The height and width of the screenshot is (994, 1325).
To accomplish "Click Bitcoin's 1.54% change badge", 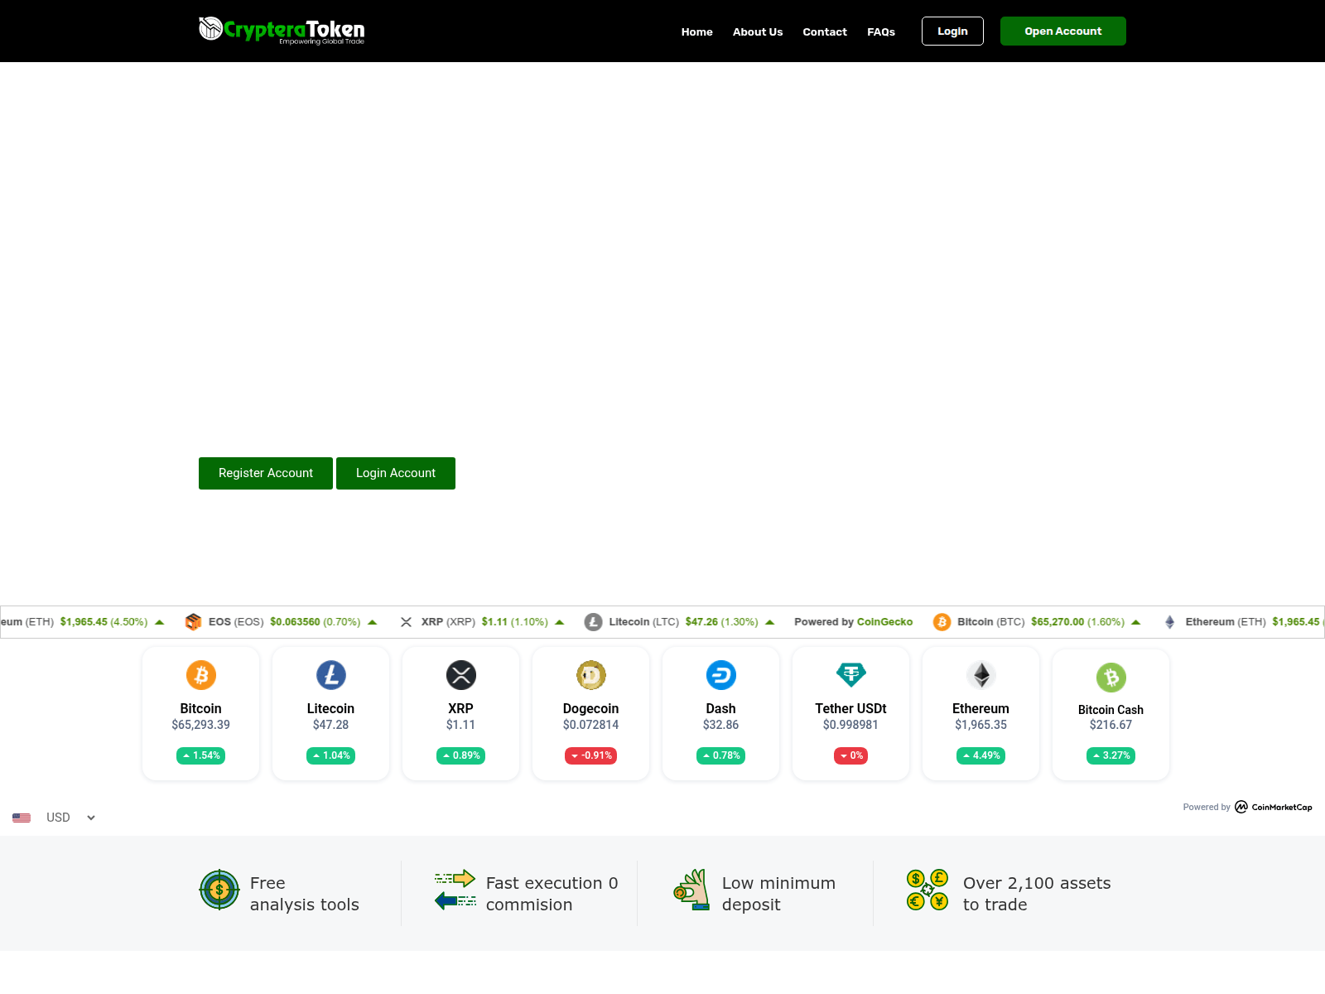I will (x=201, y=755).
